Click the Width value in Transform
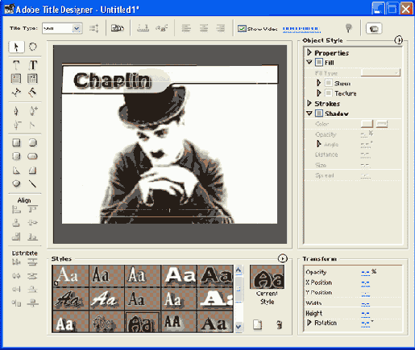The width and height of the screenshot is (415, 350). [365, 304]
